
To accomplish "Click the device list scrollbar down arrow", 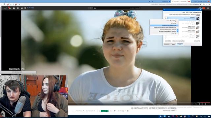I will click(x=166, y=38).
